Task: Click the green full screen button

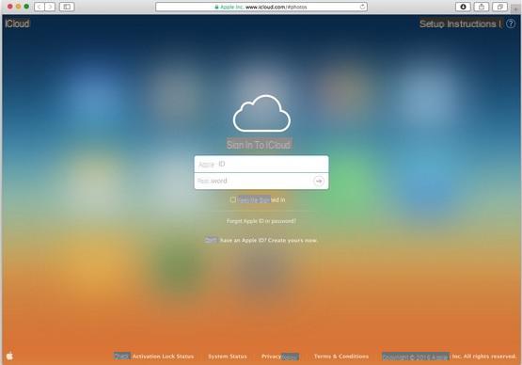Action: point(26,7)
